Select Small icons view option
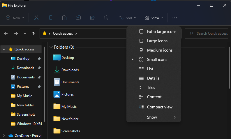The height and width of the screenshot is (139, 231). coord(154,59)
